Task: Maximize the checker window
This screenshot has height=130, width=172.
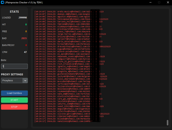Action: 159,2
